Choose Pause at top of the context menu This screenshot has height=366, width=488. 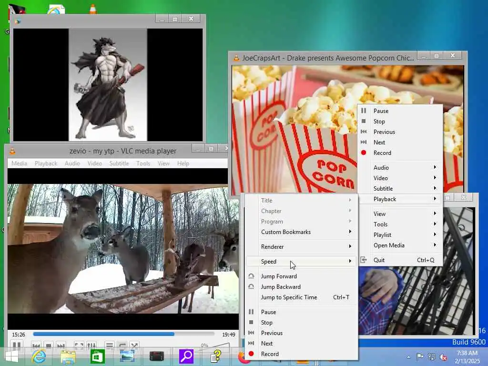(x=400, y=111)
